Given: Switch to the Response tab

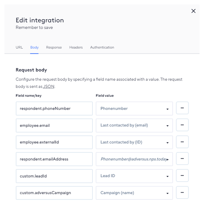Looking at the screenshot, I should [54, 47].
